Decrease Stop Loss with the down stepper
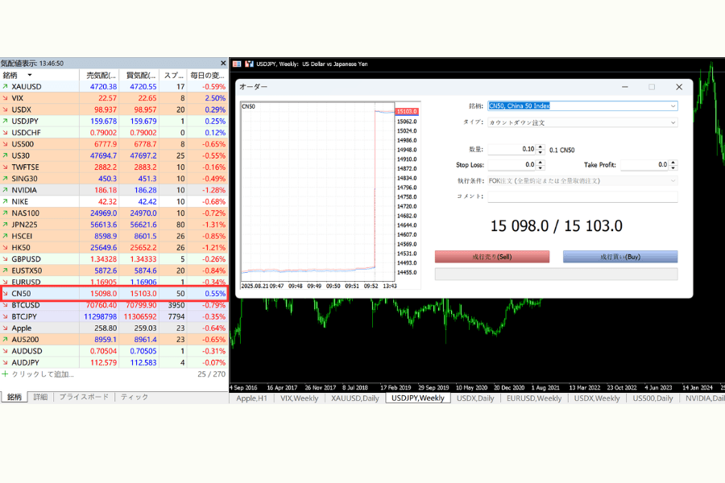Screen dimensions: 725x483 (x=541, y=167)
